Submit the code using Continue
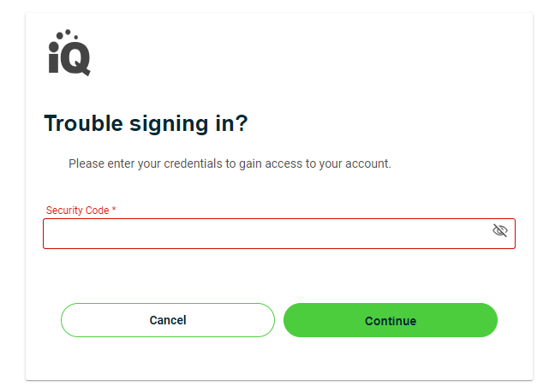Image resolution: width=555 pixels, height=392 pixels. click(391, 320)
